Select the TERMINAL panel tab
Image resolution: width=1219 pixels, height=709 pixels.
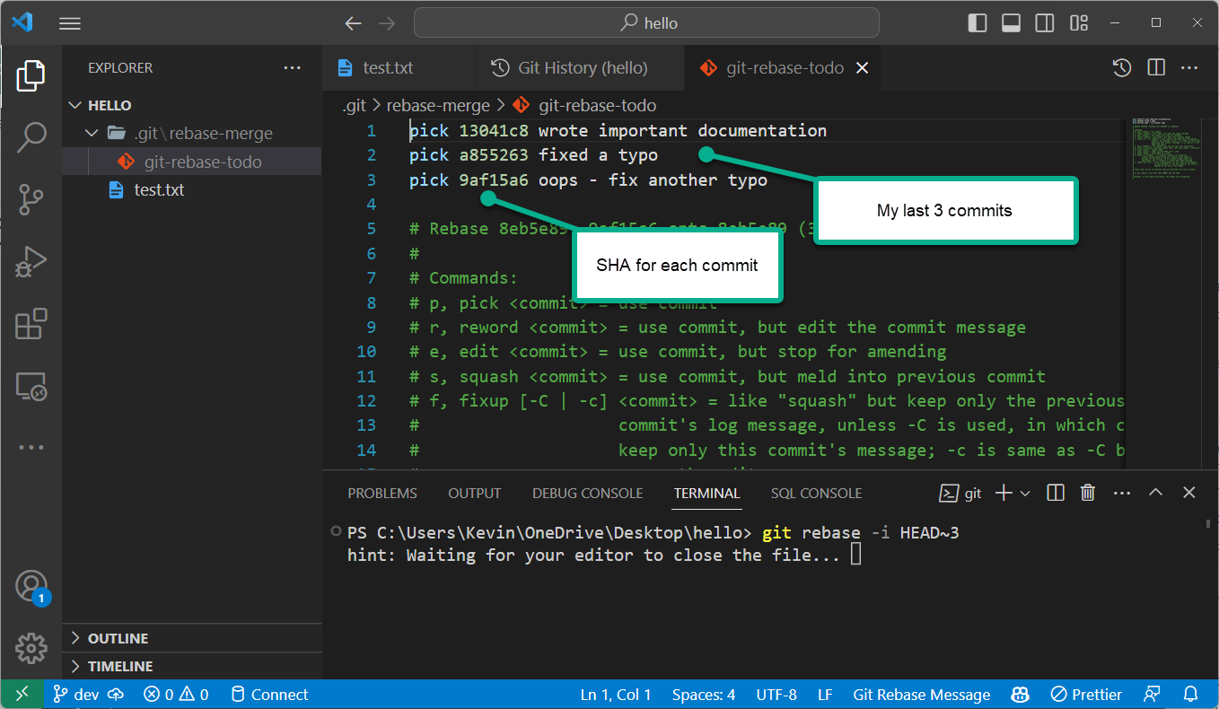(x=707, y=493)
